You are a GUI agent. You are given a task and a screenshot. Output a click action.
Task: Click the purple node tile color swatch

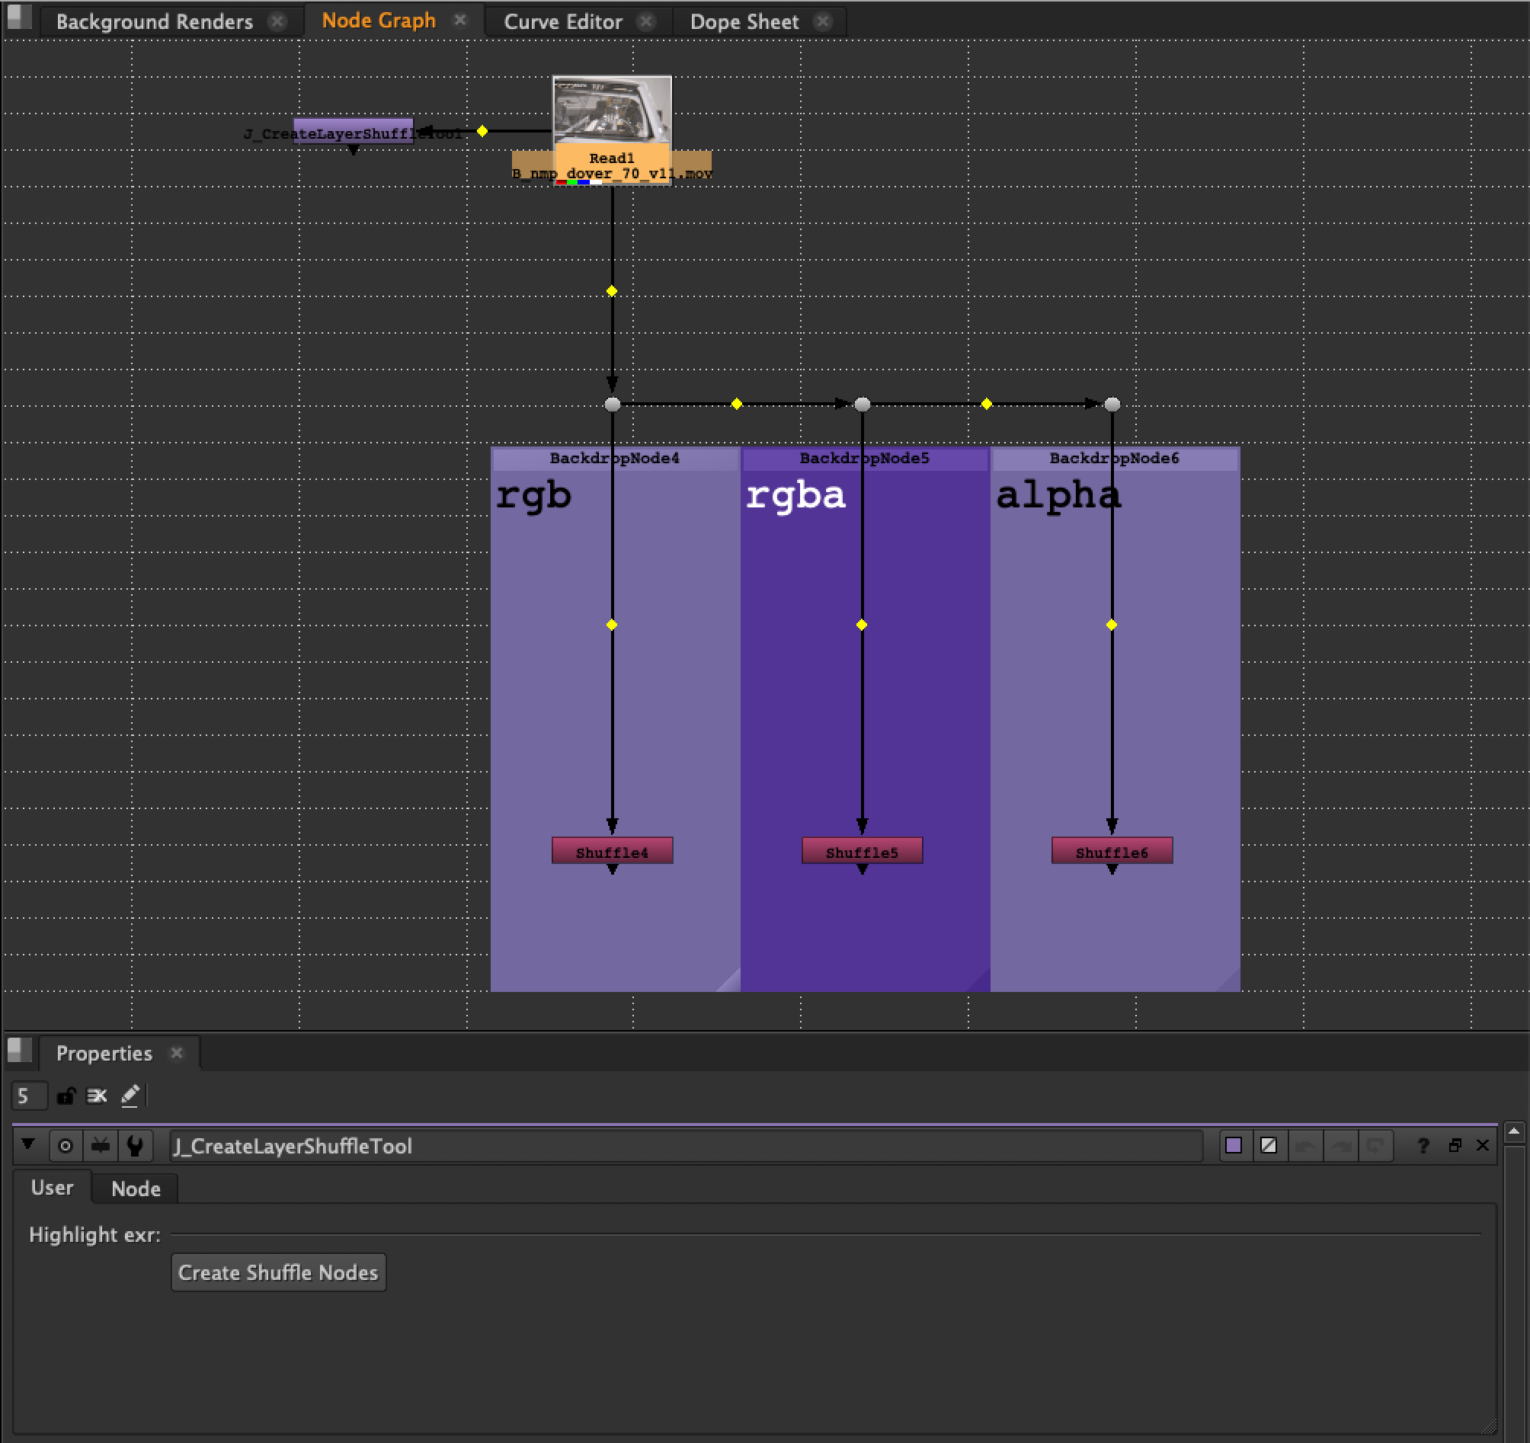point(1233,1146)
